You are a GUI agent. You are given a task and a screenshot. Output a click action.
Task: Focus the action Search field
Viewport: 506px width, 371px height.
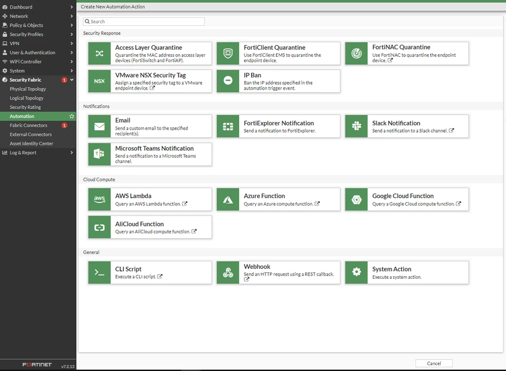(144, 21)
